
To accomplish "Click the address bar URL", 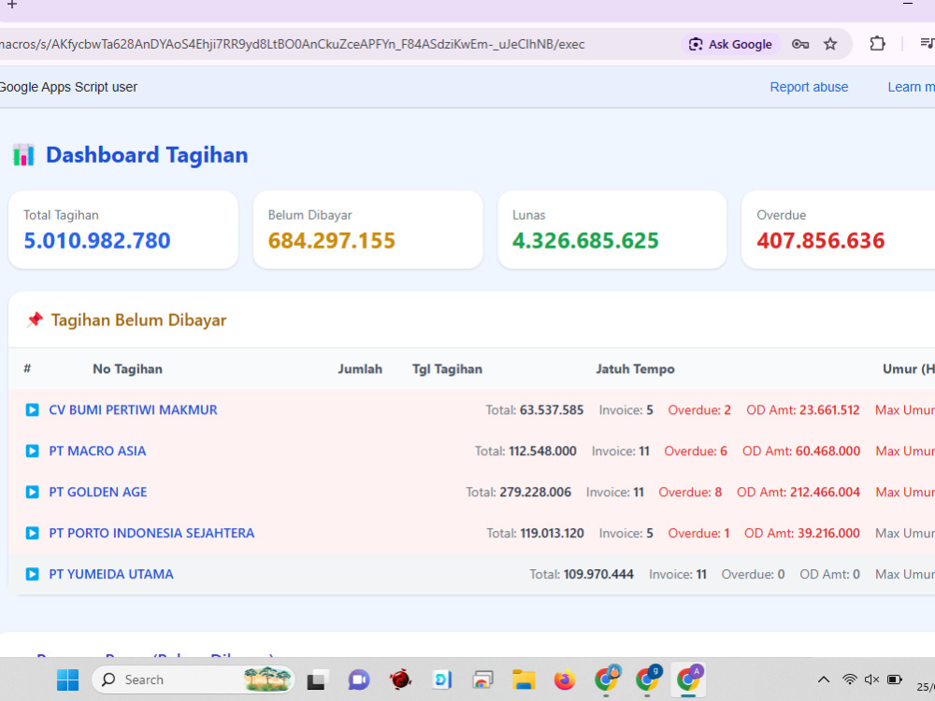I will (x=292, y=44).
